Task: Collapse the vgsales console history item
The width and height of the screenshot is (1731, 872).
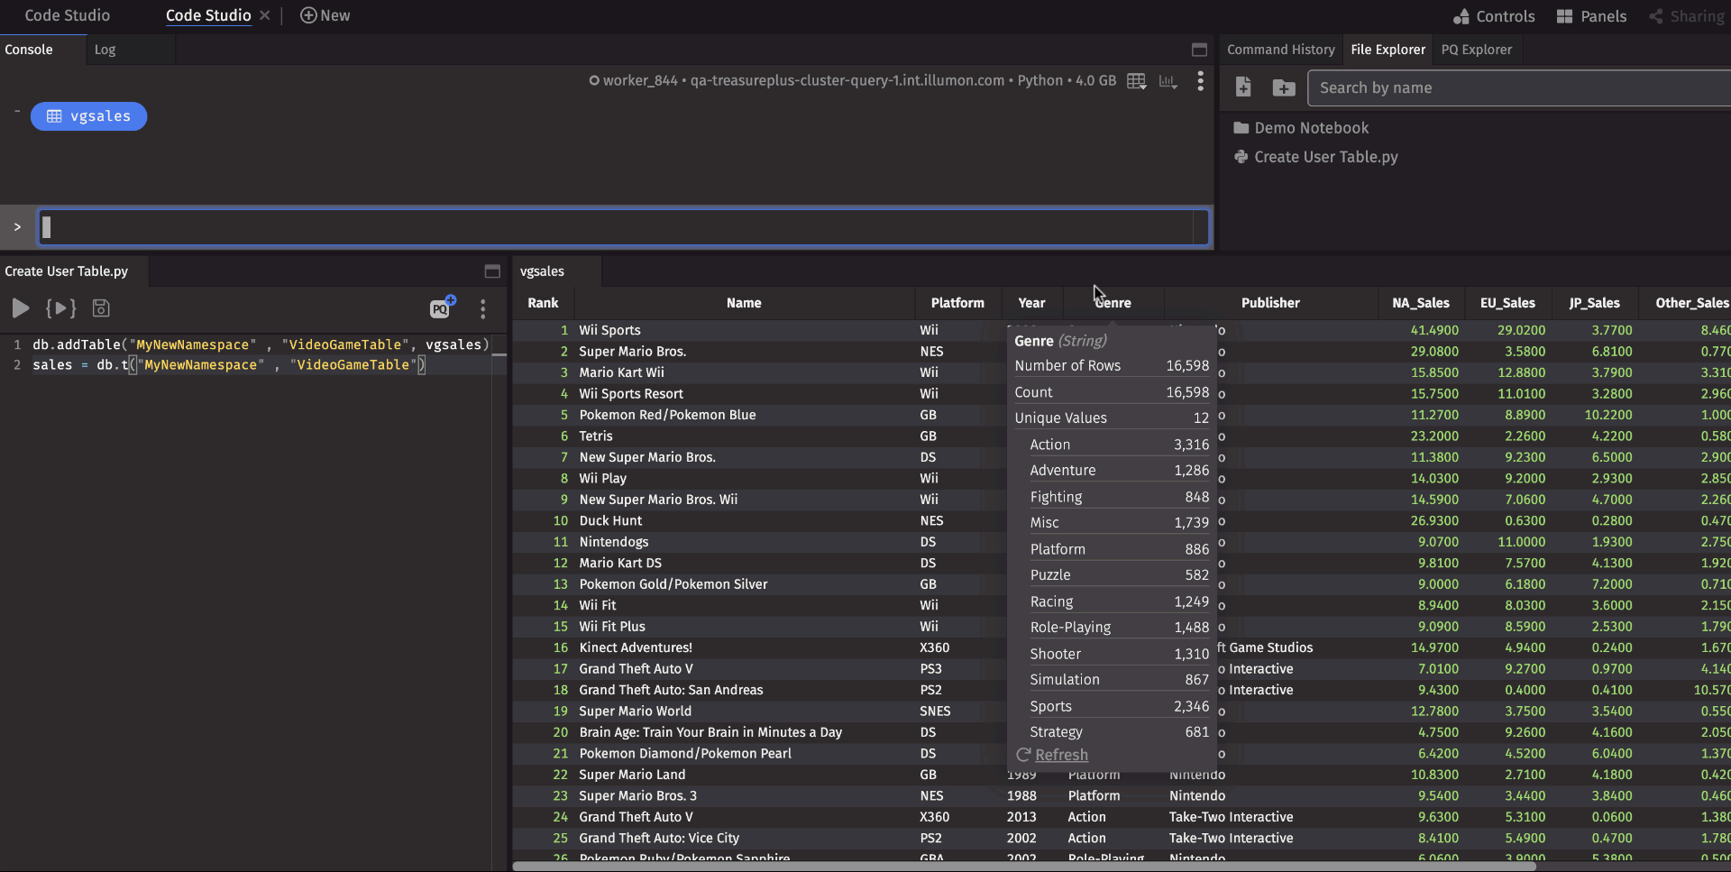Action: [x=16, y=111]
